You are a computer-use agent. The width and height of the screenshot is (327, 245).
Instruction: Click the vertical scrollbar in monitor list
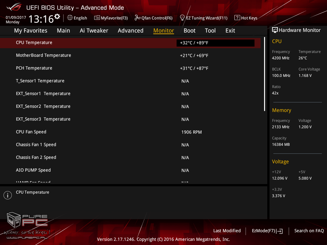pyautogui.click(x=264, y=74)
